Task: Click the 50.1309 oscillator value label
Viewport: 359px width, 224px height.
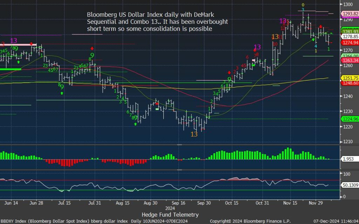Action: pos(350,185)
